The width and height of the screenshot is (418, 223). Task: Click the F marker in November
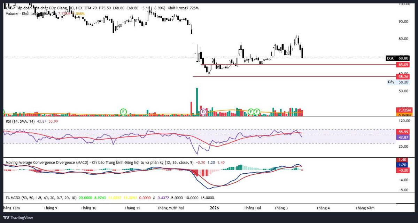click(x=123, y=111)
